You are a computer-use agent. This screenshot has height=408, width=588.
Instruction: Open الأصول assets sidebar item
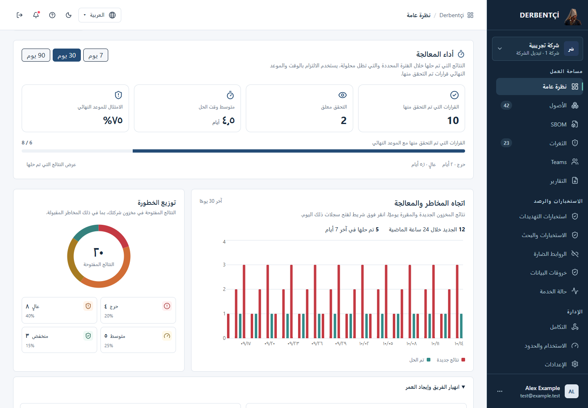539,105
